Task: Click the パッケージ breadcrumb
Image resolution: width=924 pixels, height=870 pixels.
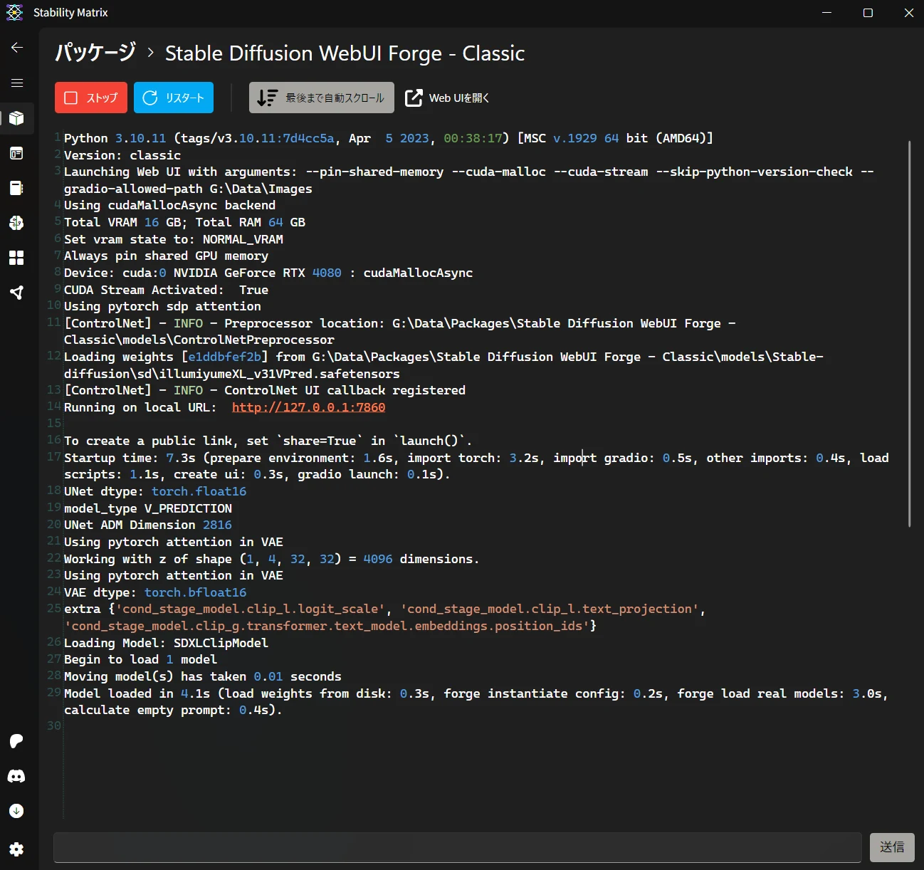Action: [x=95, y=53]
